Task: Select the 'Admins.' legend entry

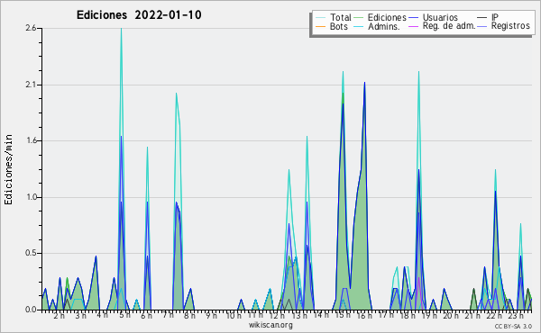Action: click(x=384, y=26)
